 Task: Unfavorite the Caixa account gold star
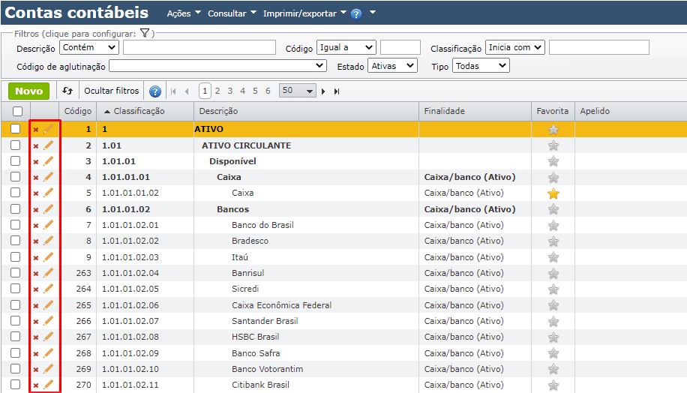point(553,193)
